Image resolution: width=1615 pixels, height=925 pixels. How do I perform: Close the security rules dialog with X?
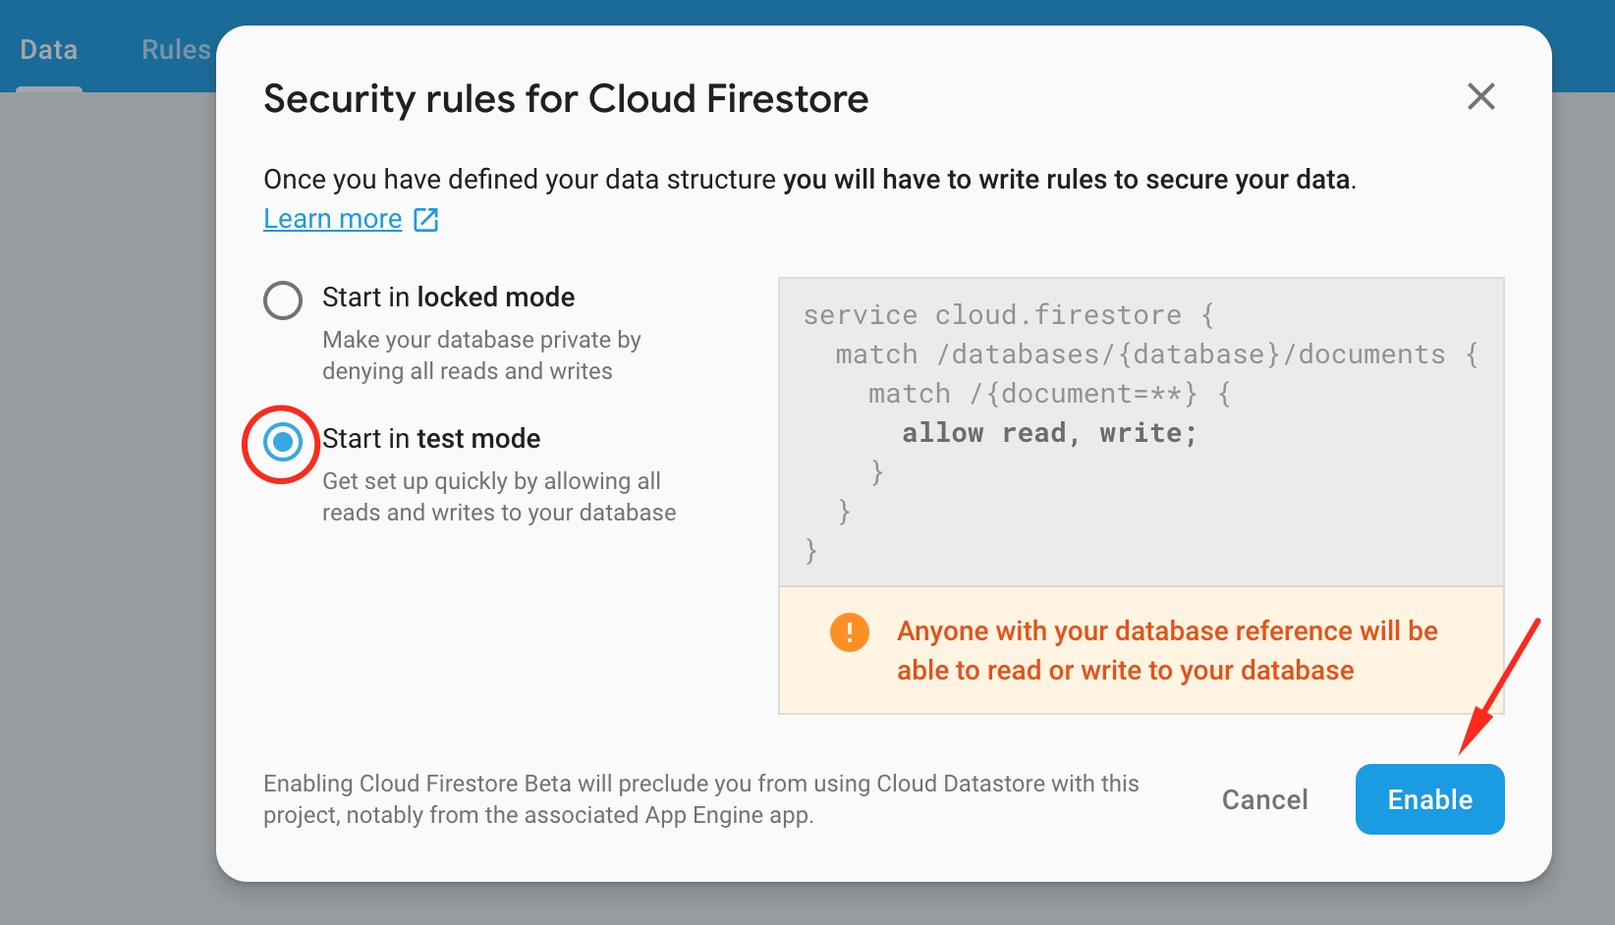coord(1480,96)
